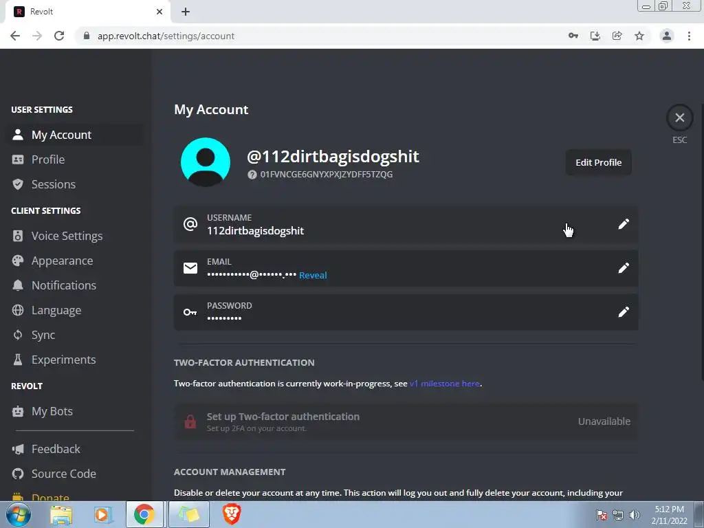Click the pencil icon to edit username
This screenshot has width=704, height=528.
click(623, 224)
